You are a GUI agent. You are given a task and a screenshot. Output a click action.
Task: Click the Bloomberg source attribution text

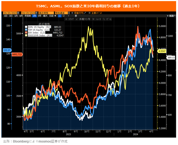coord(35,141)
